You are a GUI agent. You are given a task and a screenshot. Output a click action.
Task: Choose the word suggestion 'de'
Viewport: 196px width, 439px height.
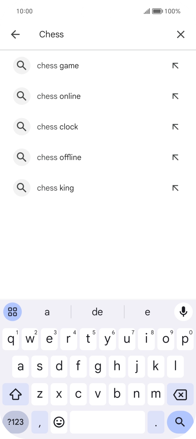coord(97,312)
